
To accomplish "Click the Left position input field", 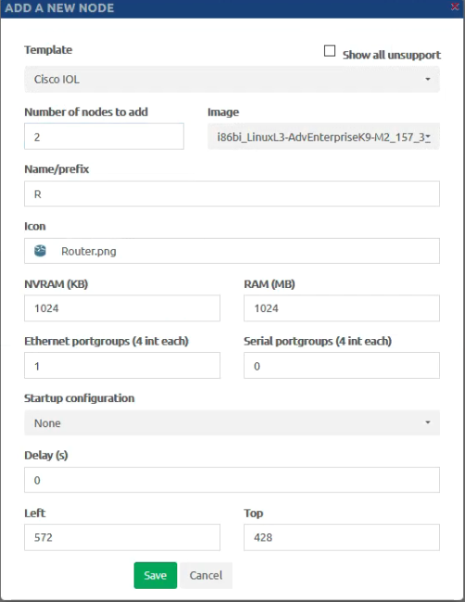I will pyautogui.click(x=122, y=537).
